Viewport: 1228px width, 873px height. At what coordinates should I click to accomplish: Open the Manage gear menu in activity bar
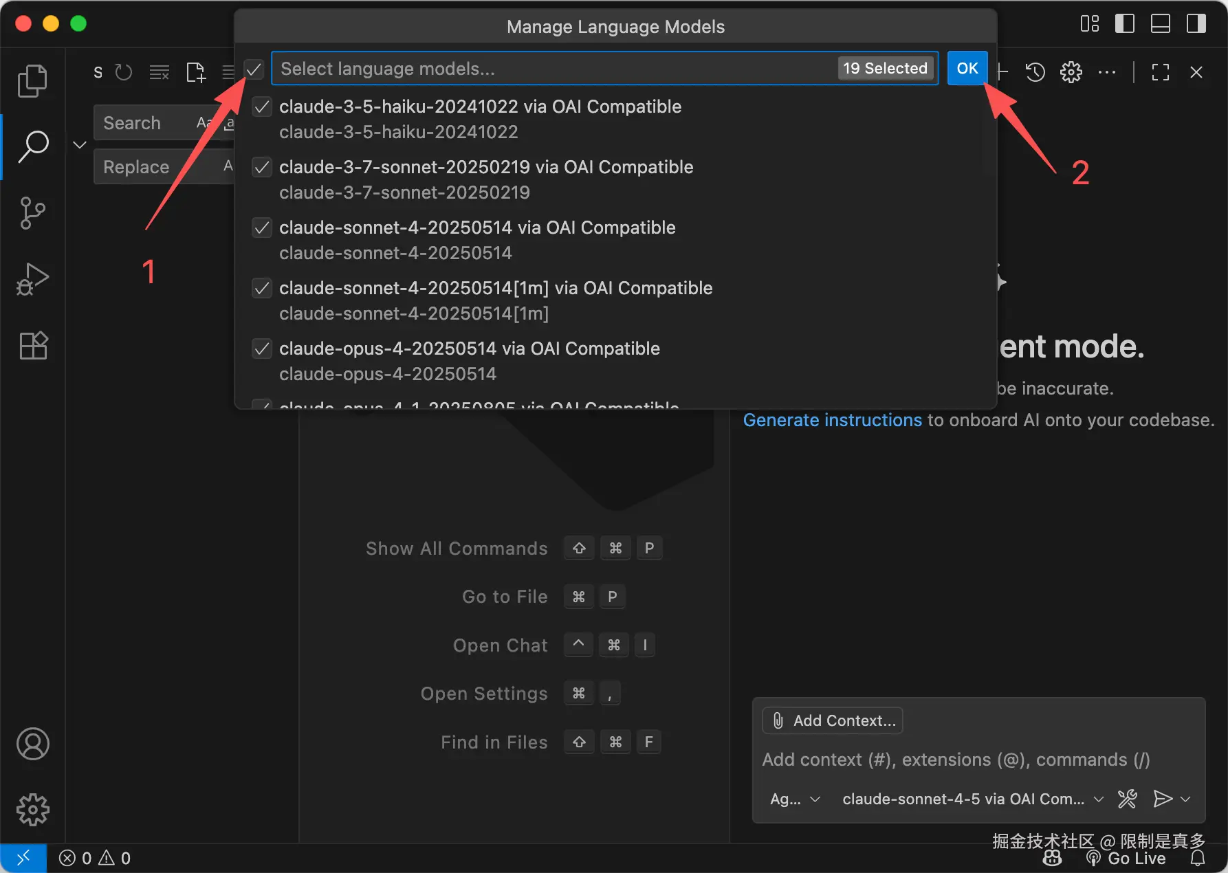(x=32, y=810)
